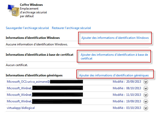The image size is (158, 121).
Task: Click the Coffre Windows vault icon
Action: [13, 10]
